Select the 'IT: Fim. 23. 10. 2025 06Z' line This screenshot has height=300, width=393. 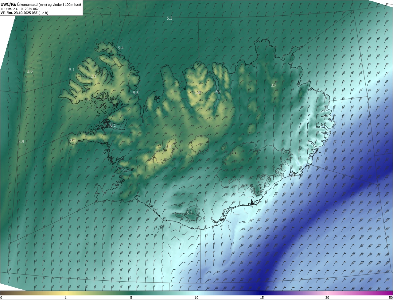pos(20,9)
